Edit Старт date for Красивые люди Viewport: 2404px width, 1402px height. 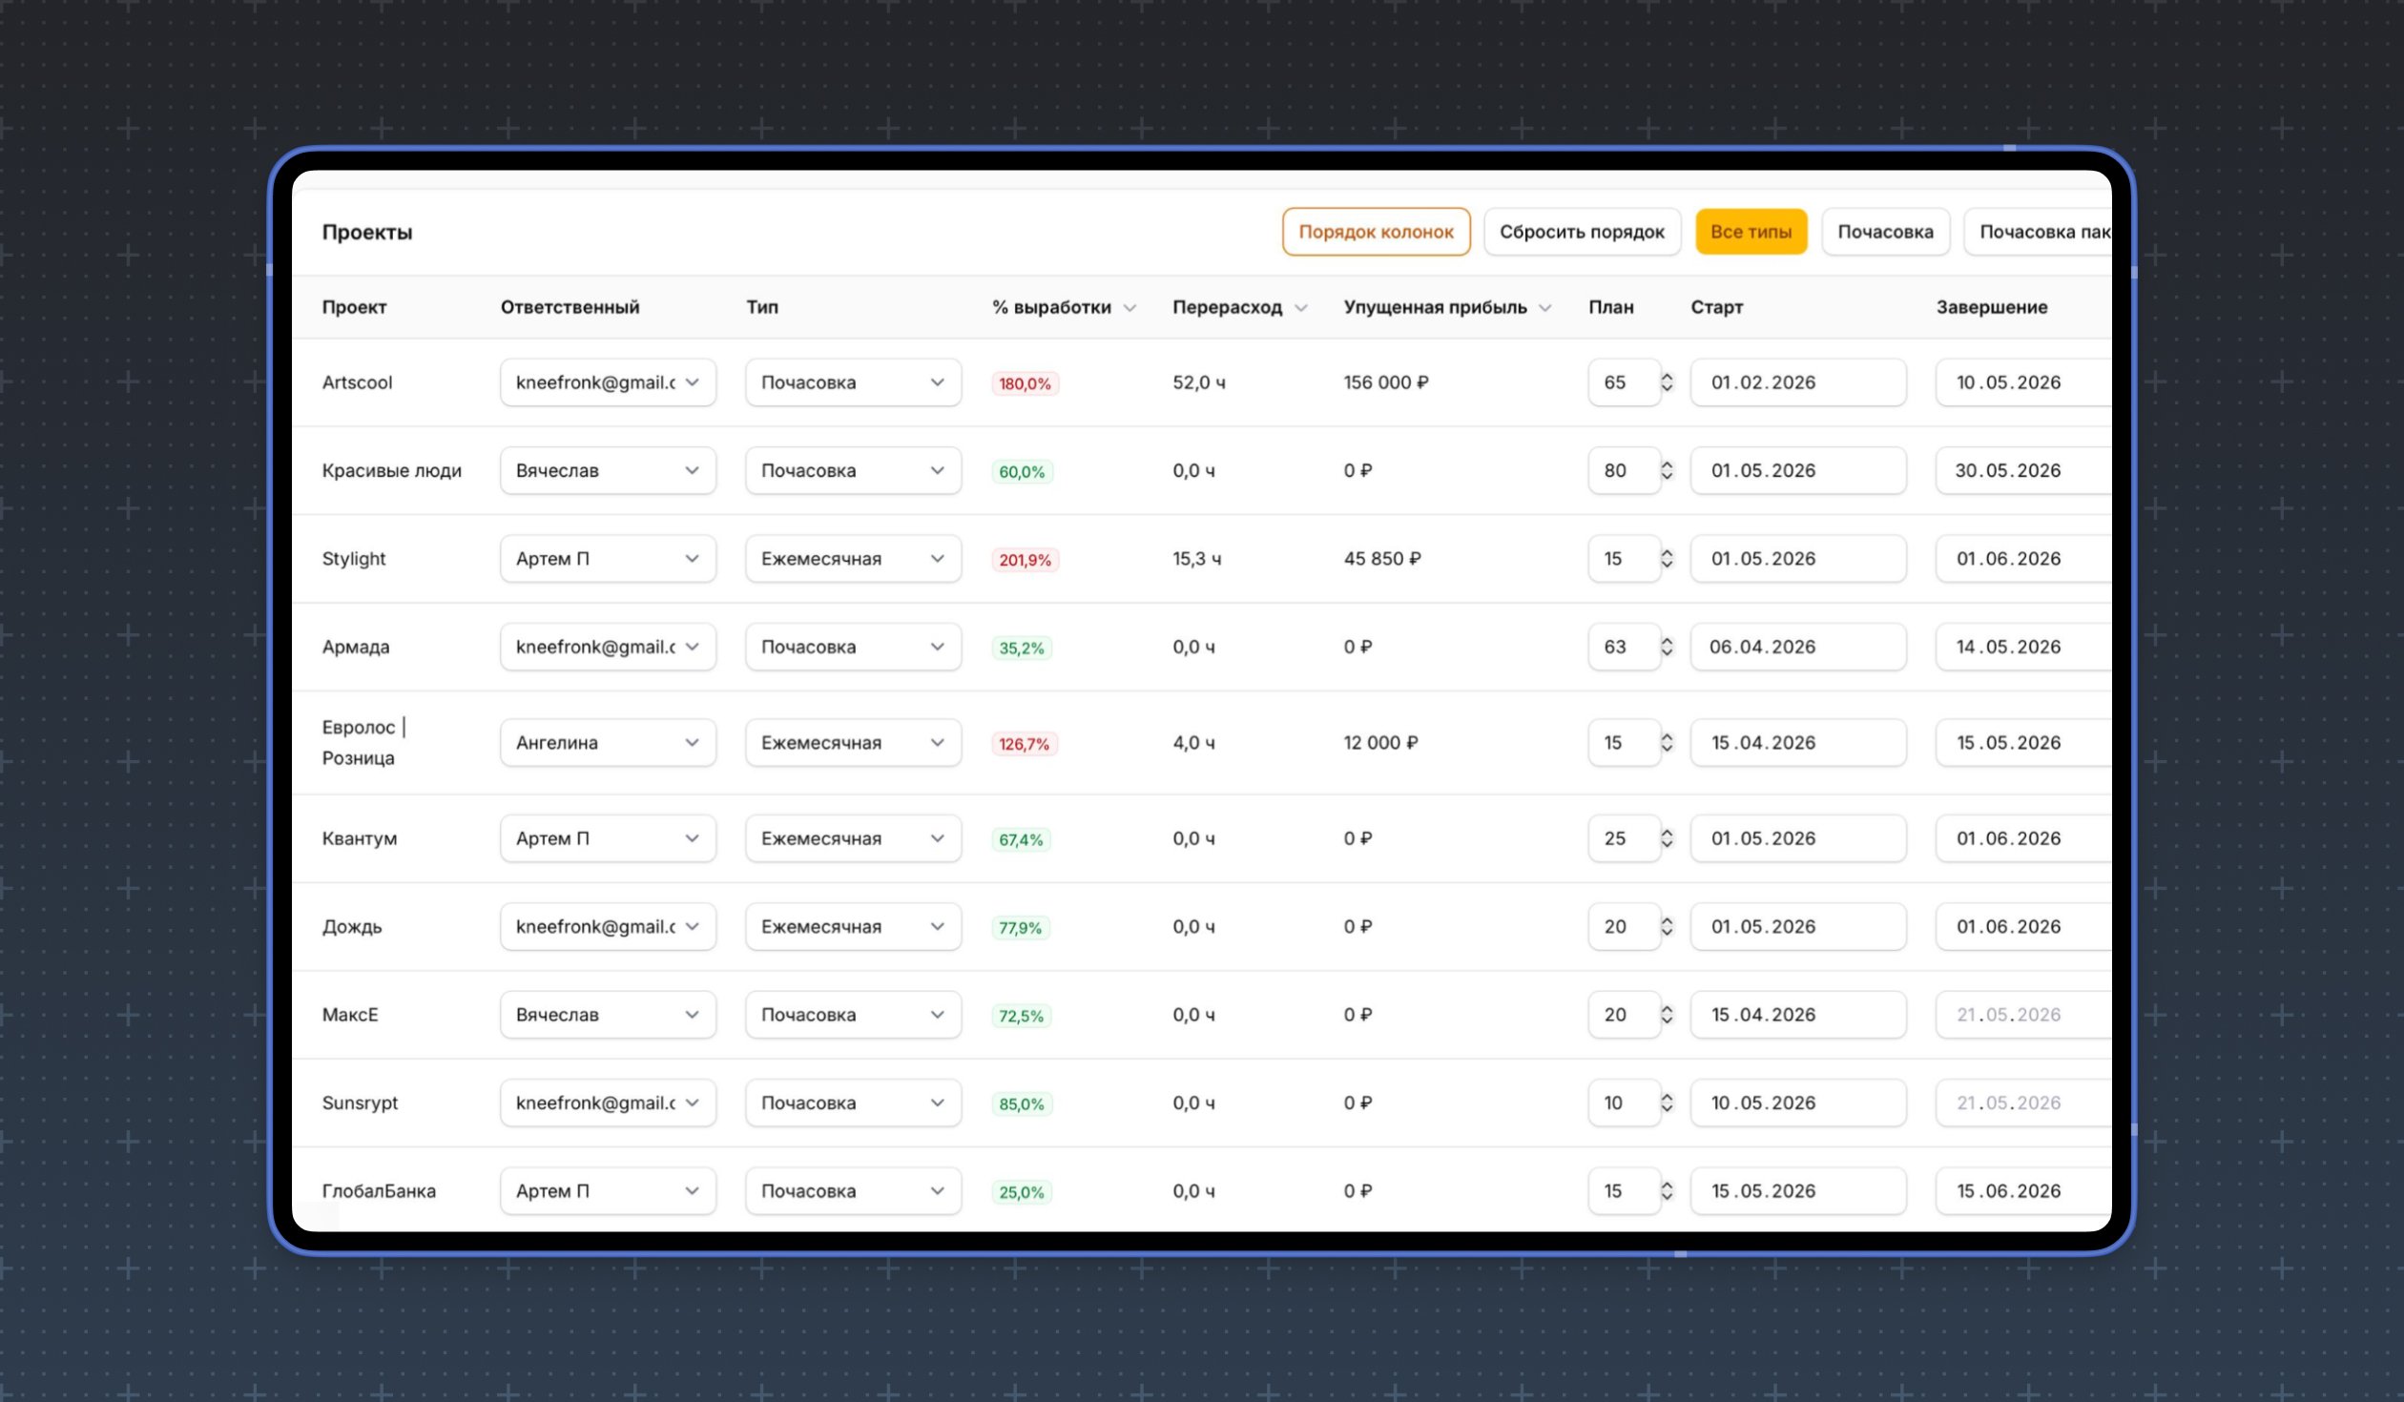tap(1798, 471)
